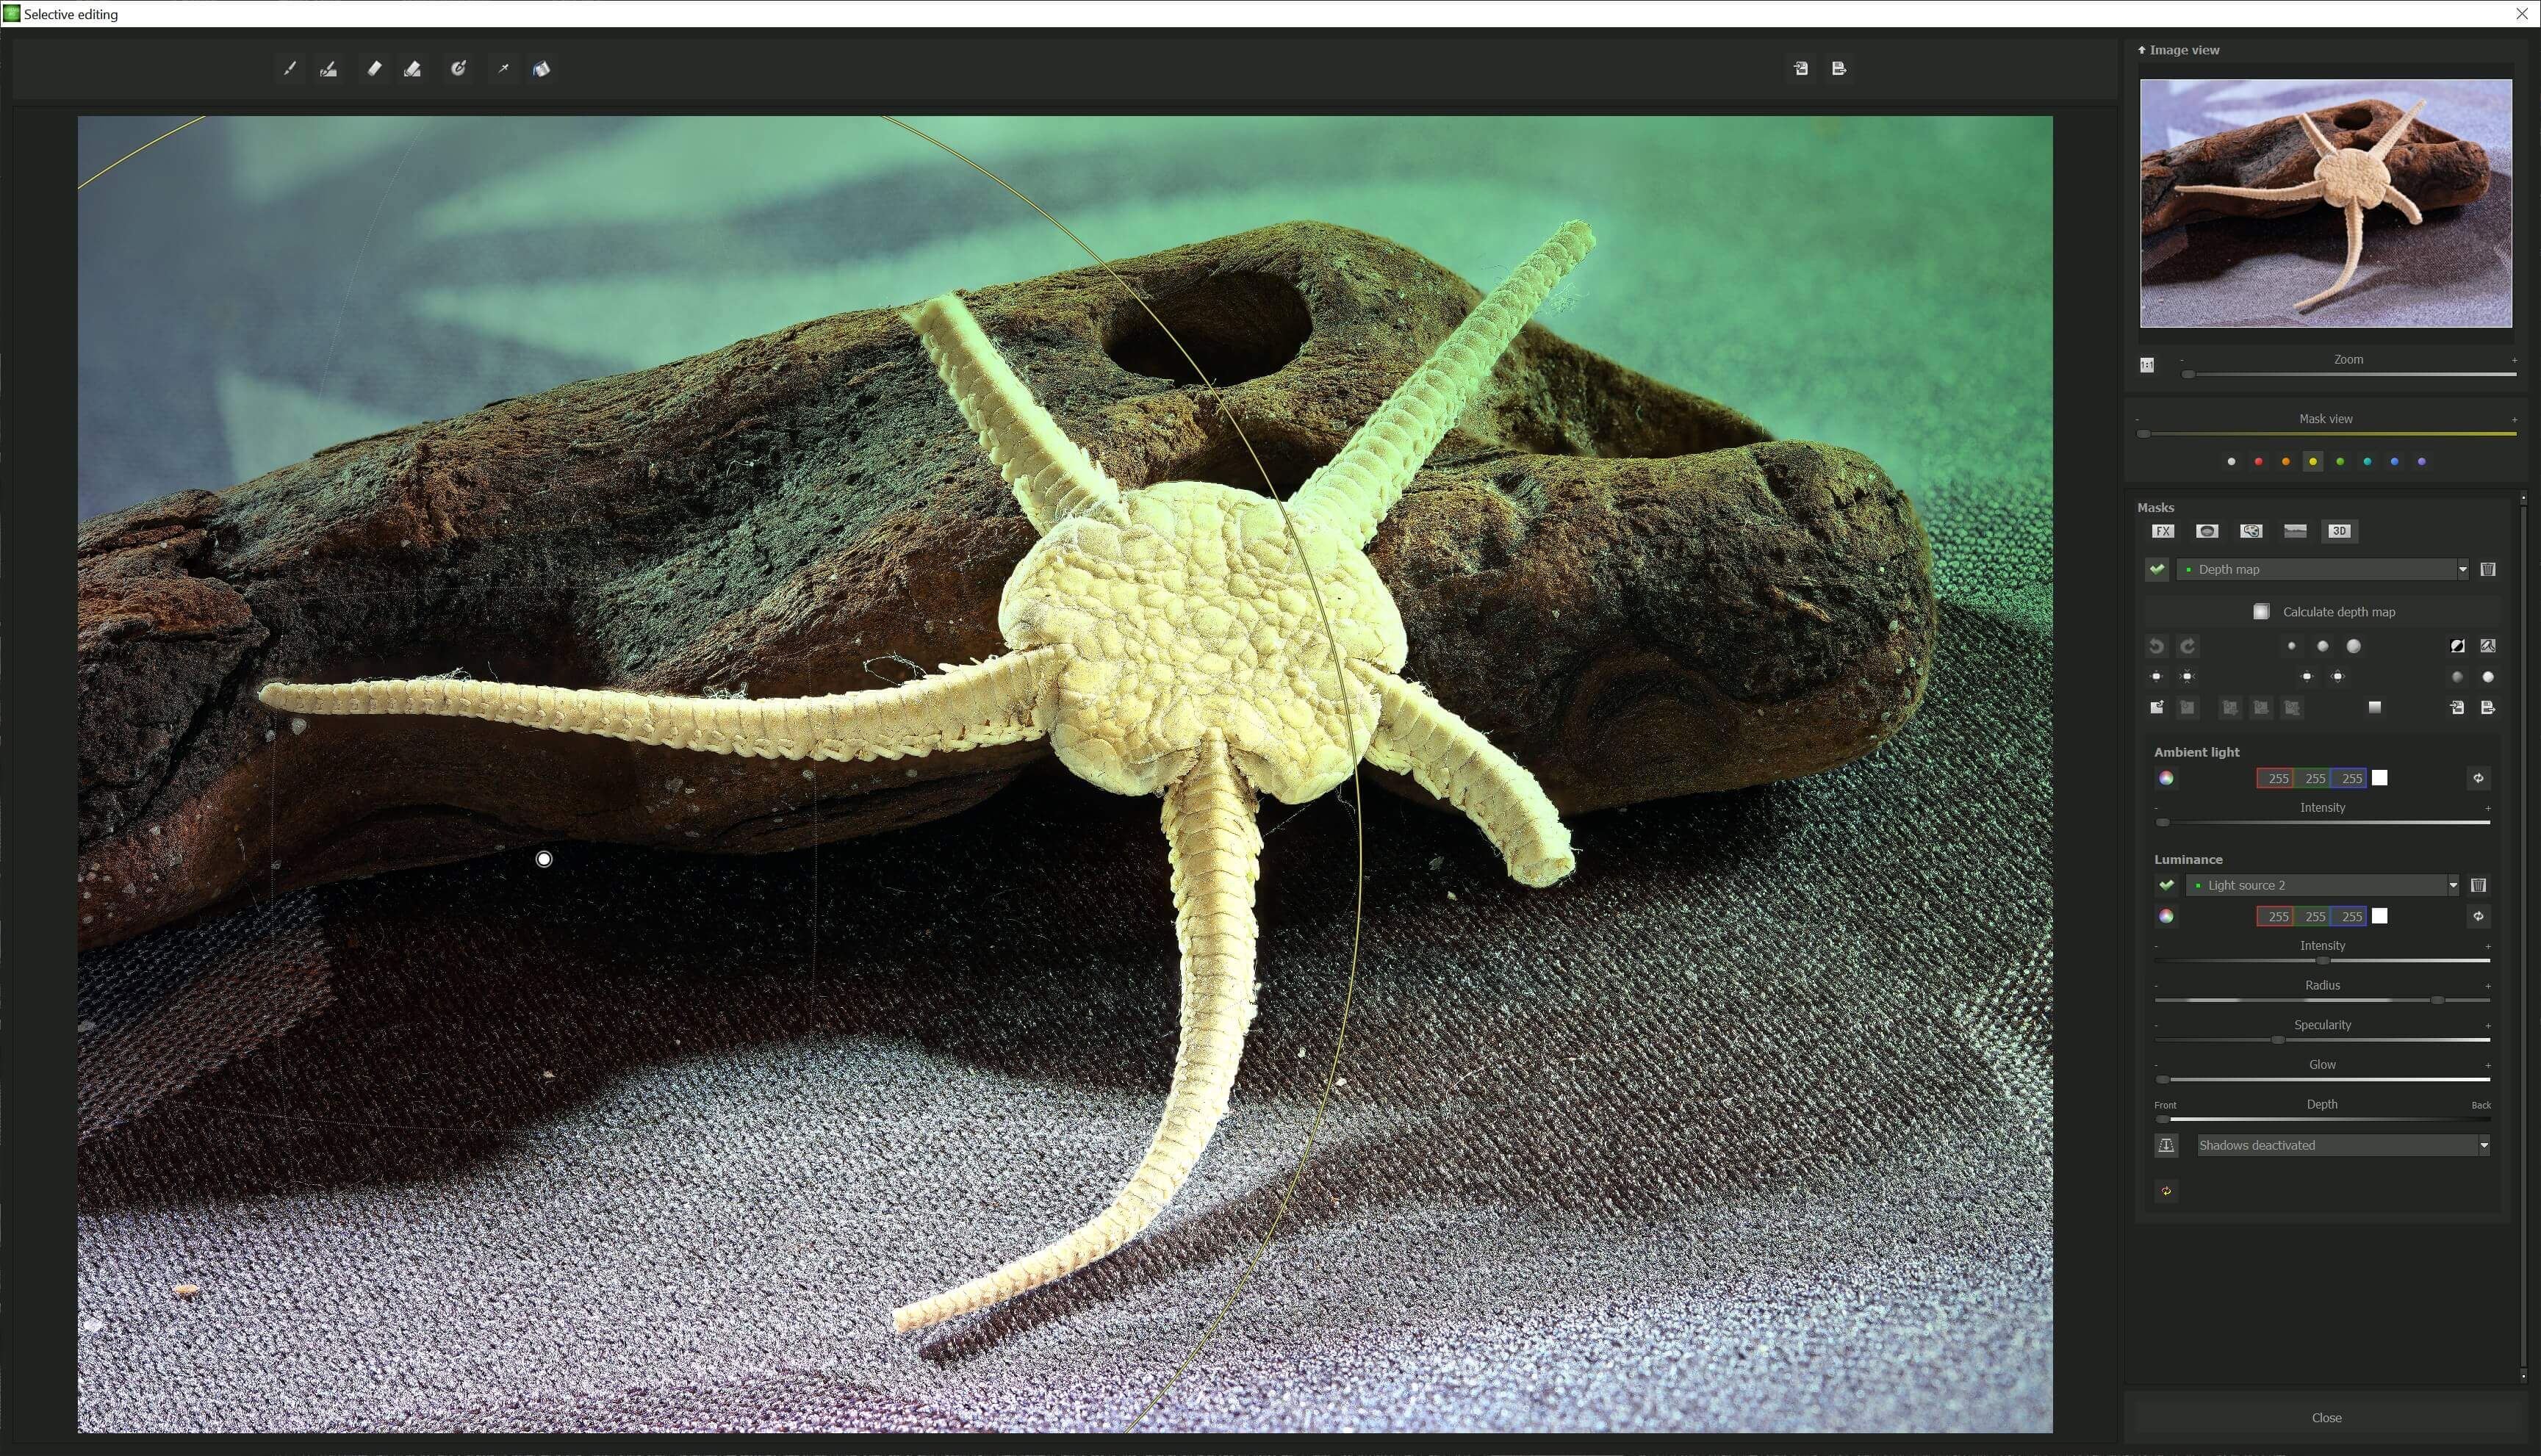
Task: Select the plain eraser tool
Action: pyautogui.click(x=374, y=69)
